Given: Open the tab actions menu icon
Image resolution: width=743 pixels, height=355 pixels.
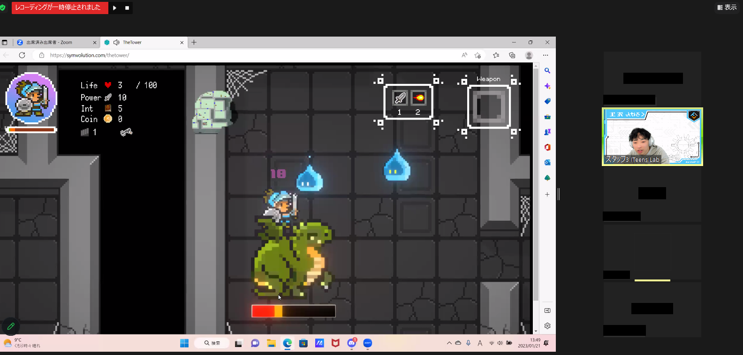Looking at the screenshot, I should coord(5,42).
